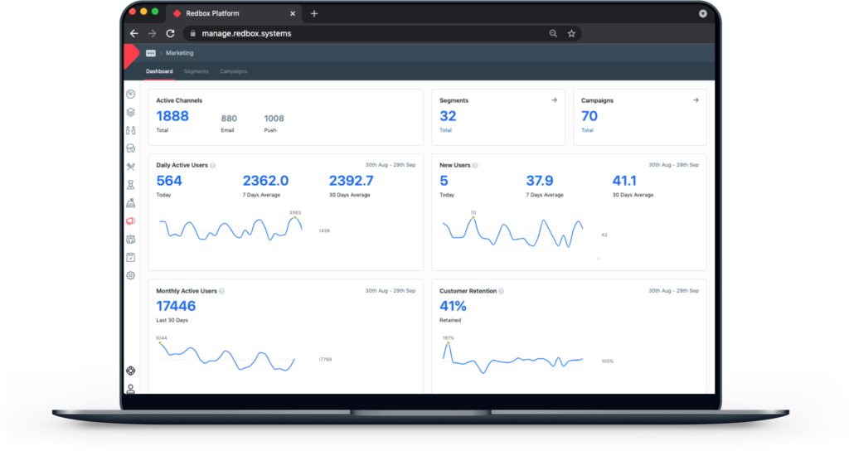This screenshot has width=849, height=451.
Task: Click the red megaphone marketing sidebar icon
Action: click(130, 221)
